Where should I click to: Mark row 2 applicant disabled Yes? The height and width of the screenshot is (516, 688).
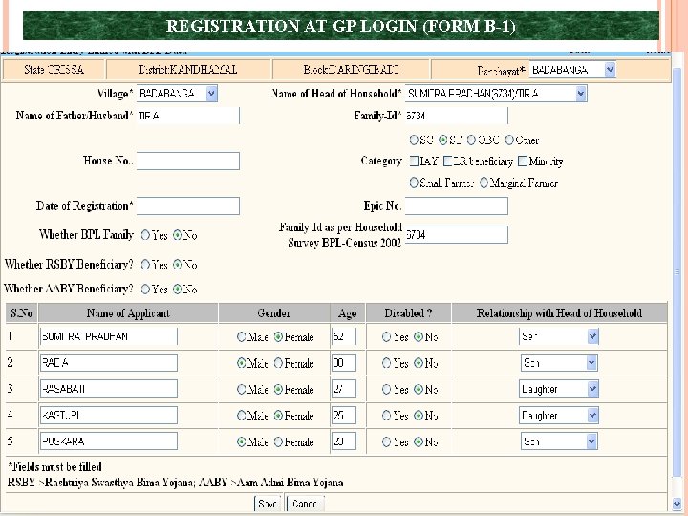click(x=387, y=363)
